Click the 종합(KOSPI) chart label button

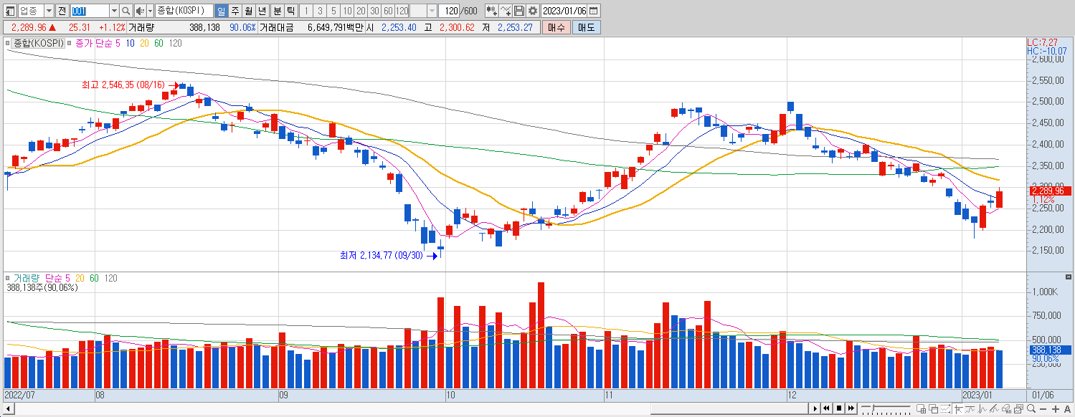pyautogui.click(x=38, y=43)
